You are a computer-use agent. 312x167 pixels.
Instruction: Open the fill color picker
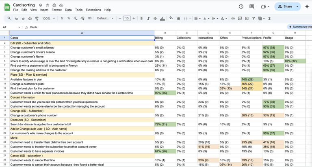(171, 19)
